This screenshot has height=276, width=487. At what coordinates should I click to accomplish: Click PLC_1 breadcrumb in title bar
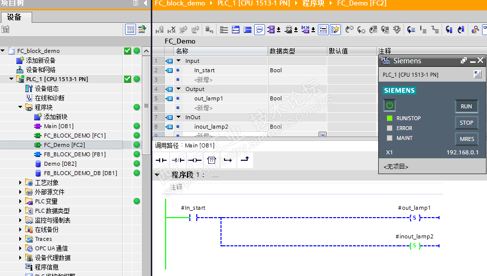pyautogui.click(x=254, y=3)
